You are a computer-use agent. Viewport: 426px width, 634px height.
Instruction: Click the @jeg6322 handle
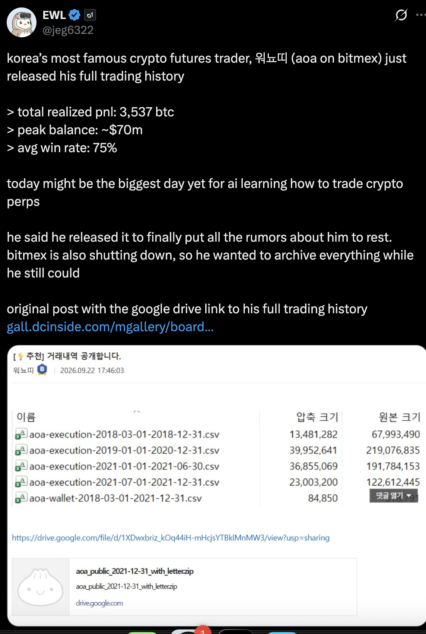68,30
